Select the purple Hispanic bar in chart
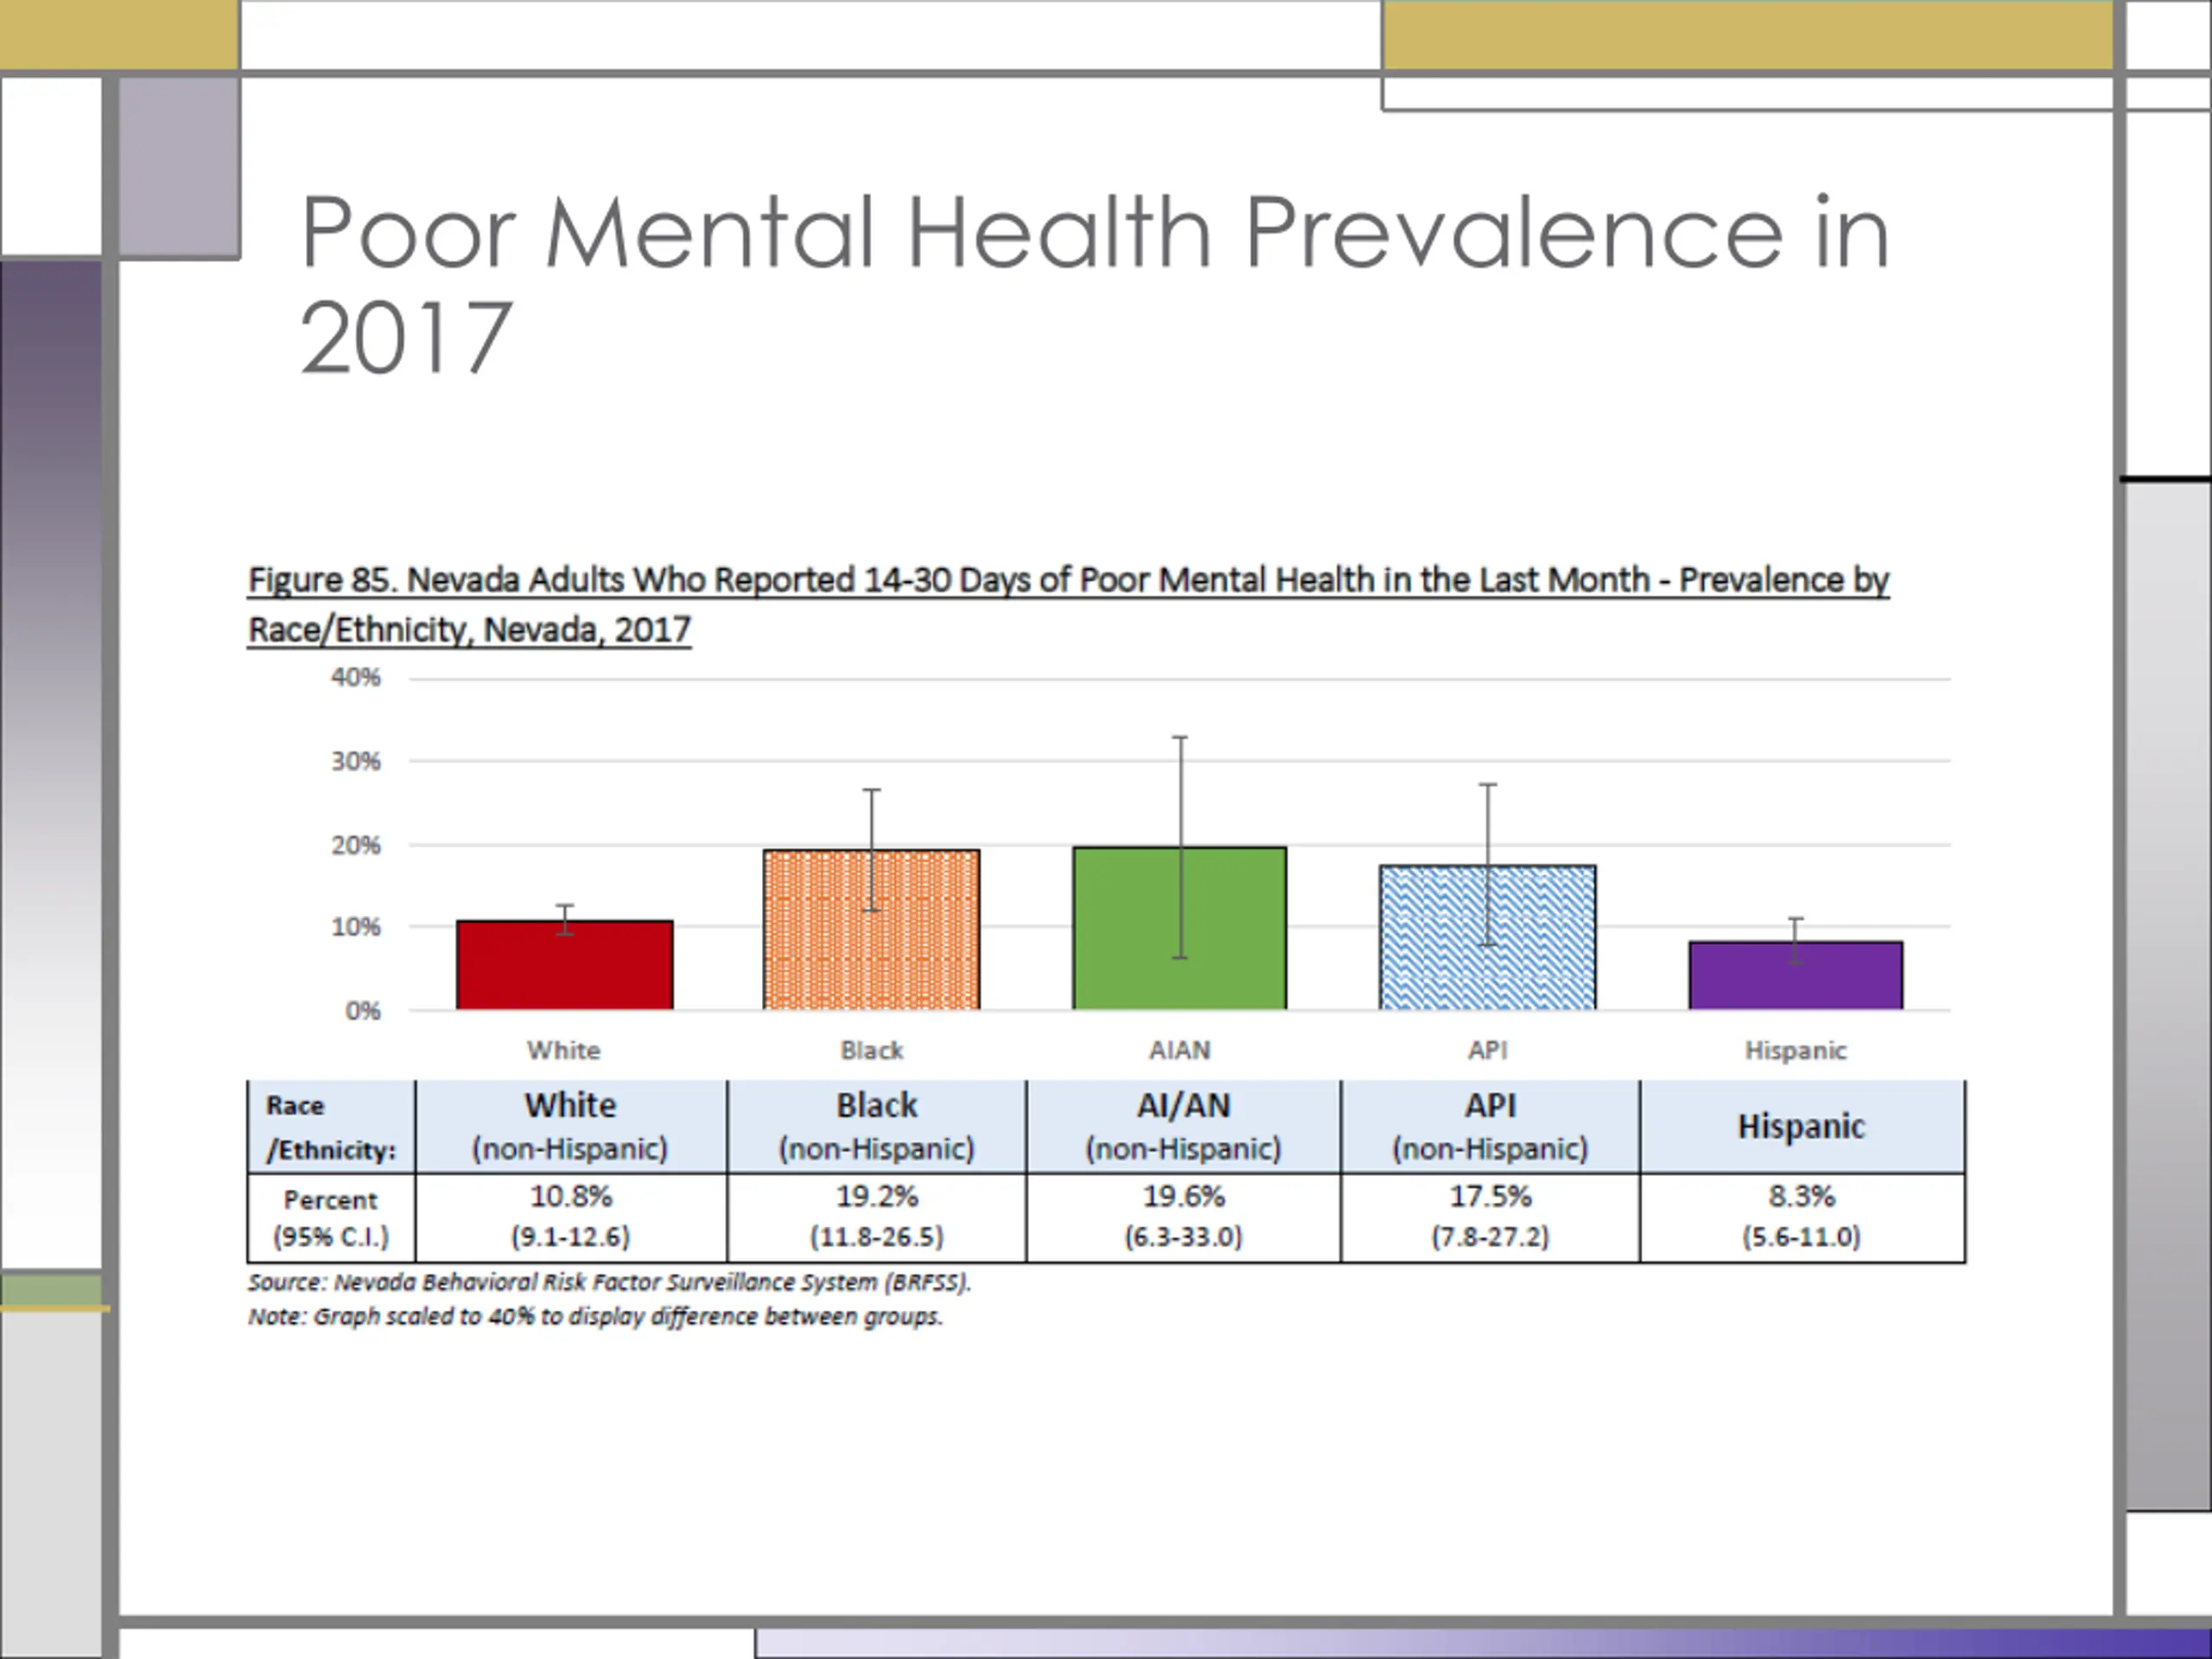 (x=1796, y=976)
